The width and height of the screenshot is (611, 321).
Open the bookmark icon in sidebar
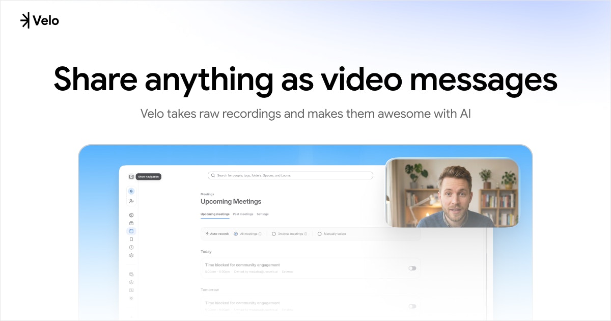click(x=131, y=239)
